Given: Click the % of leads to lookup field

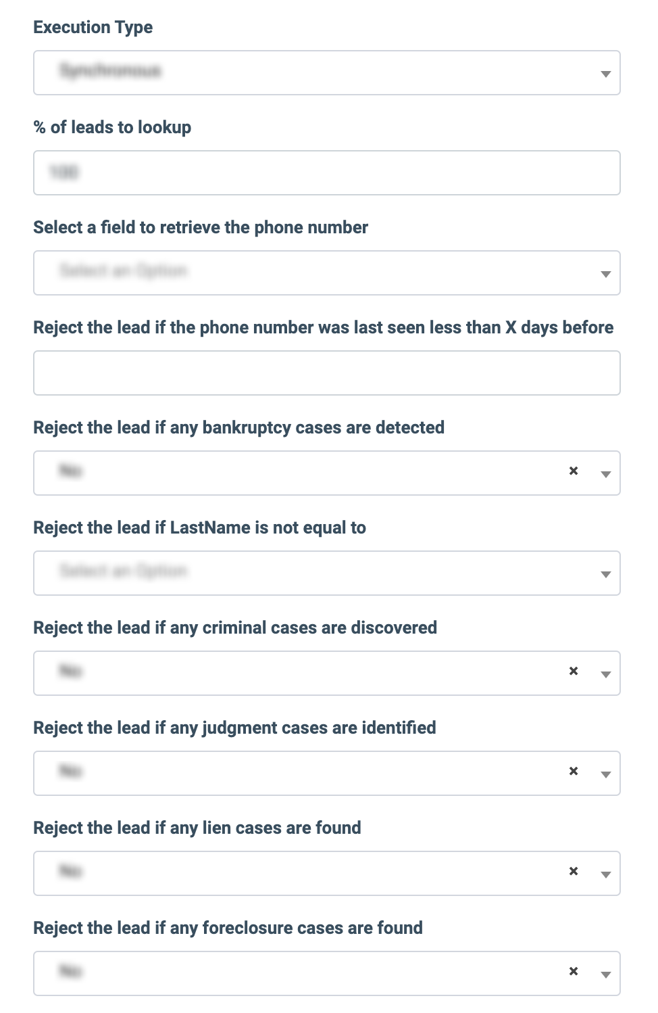Looking at the screenshot, I should click(327, 173).
